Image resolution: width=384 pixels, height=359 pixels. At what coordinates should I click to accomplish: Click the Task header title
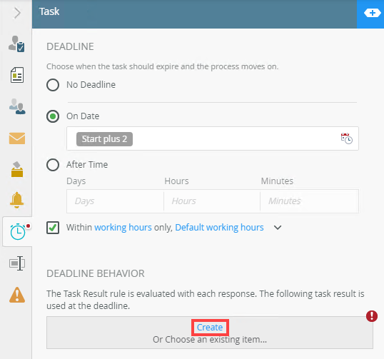tap(49, 11)
